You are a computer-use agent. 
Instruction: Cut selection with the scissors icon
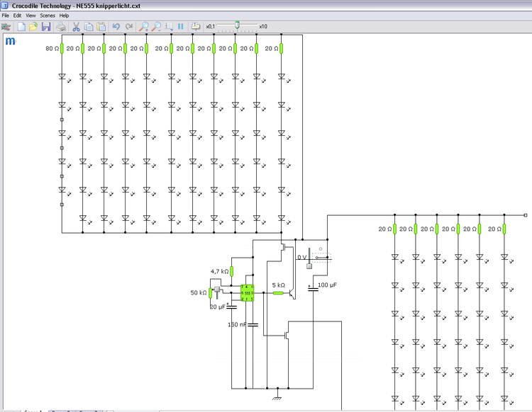[76, 27]
